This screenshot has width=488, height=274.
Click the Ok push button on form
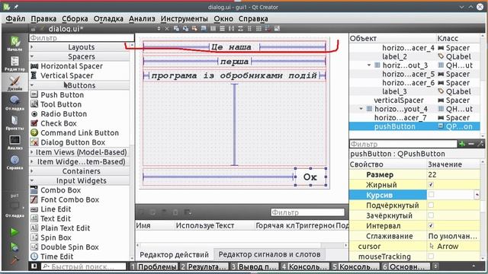(310, 177)
